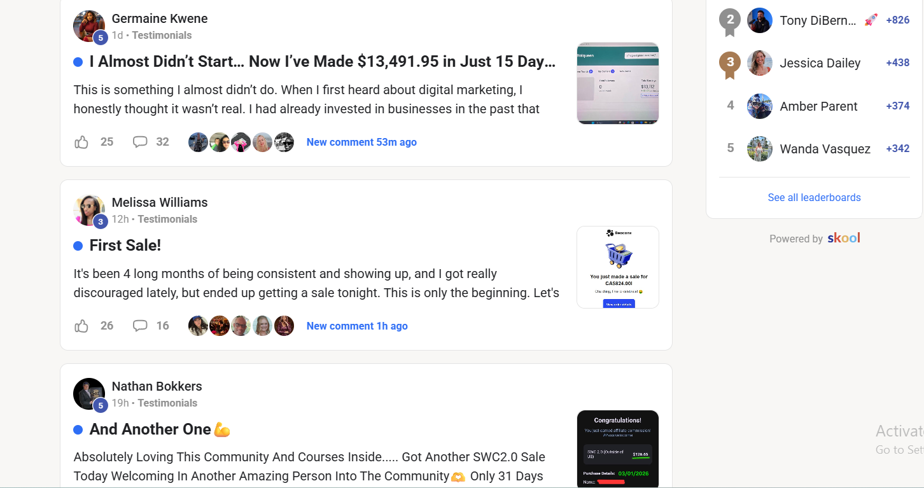Like Melissa Williams' First Sale post

point(81,326)
